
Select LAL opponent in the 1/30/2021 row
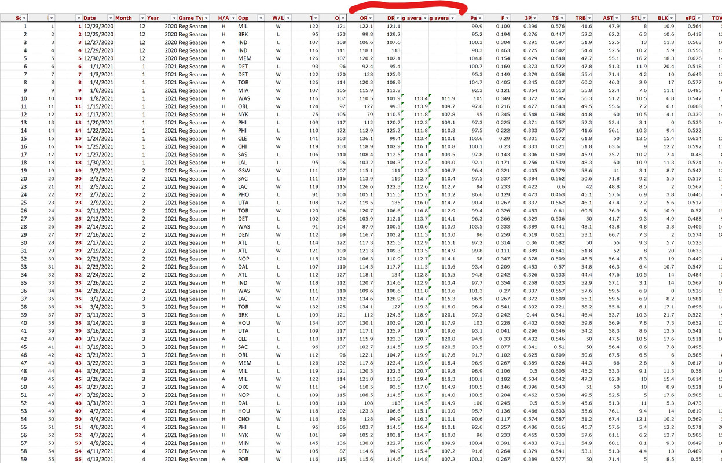[251, 163]
